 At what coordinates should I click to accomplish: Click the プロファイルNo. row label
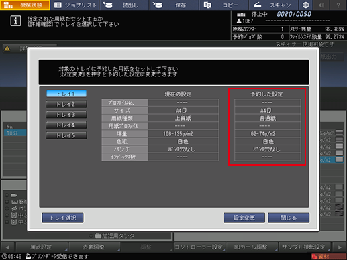pos(125,103)
